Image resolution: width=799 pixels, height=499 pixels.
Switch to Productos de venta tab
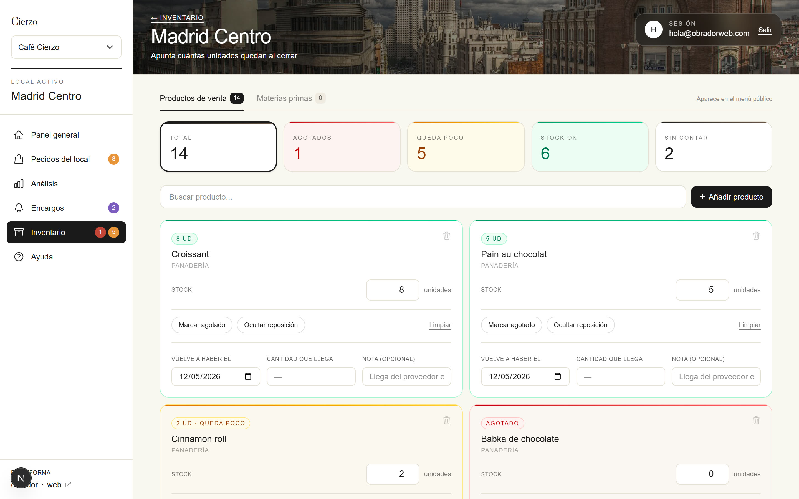[202, 98]
